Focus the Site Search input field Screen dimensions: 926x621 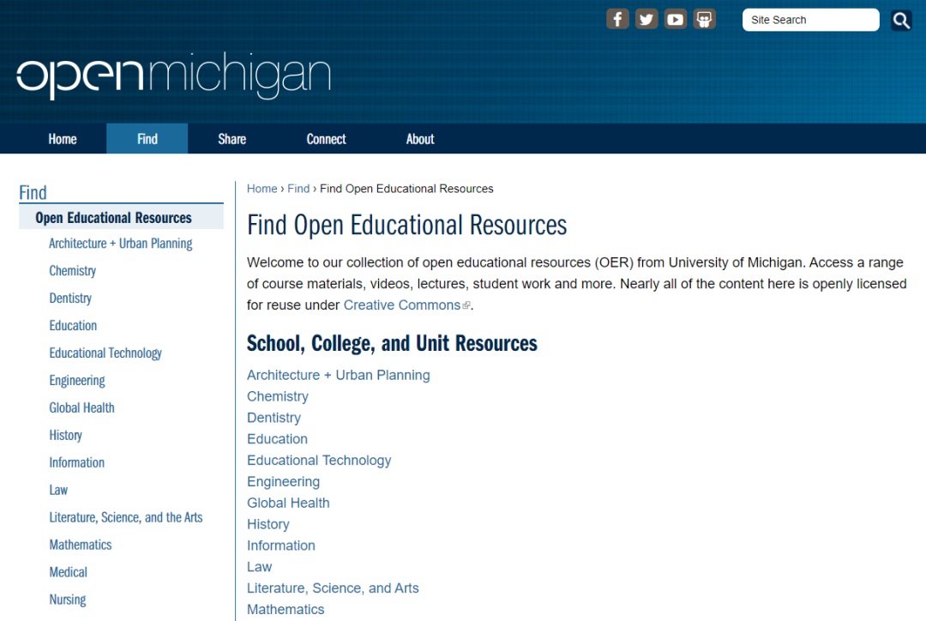click(x=810, y=20)
